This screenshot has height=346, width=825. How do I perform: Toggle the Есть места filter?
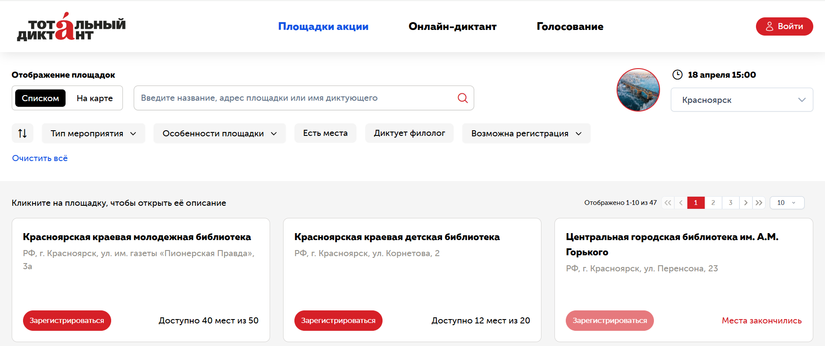point(325,133)
